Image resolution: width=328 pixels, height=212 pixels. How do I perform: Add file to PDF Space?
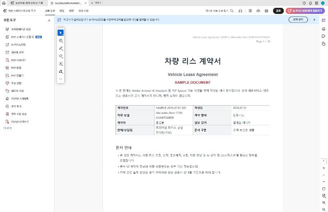pos(19,11)
